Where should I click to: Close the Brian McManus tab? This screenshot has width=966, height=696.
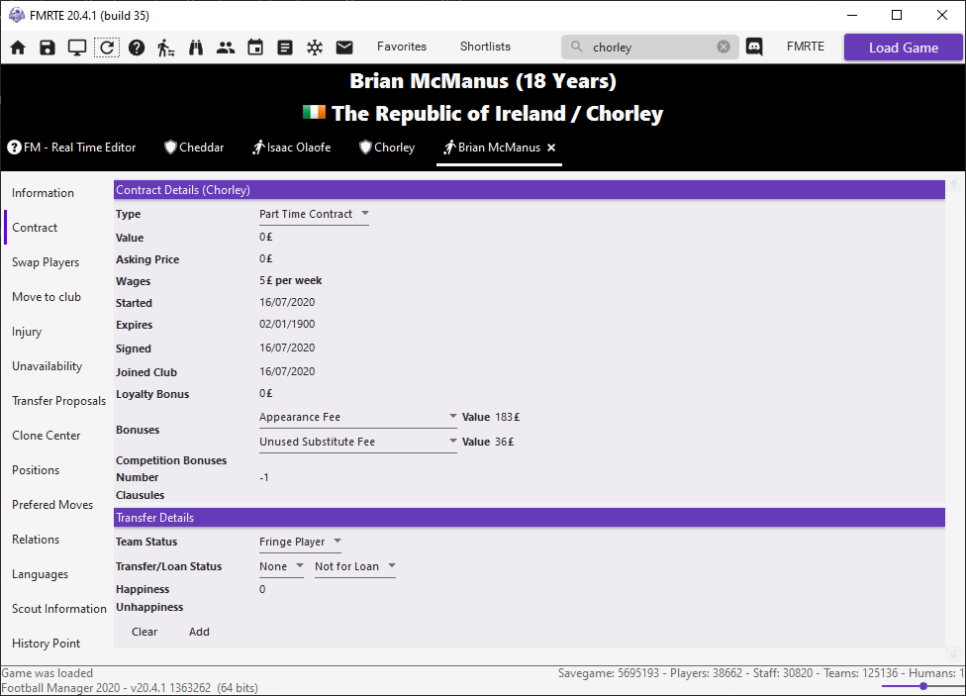(x=551, y=148)
